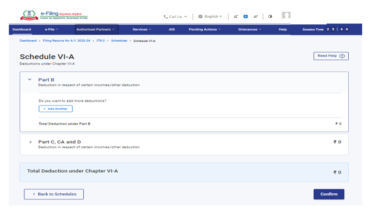Select default font size A icon
376x220 pixels.
(245, 17)
